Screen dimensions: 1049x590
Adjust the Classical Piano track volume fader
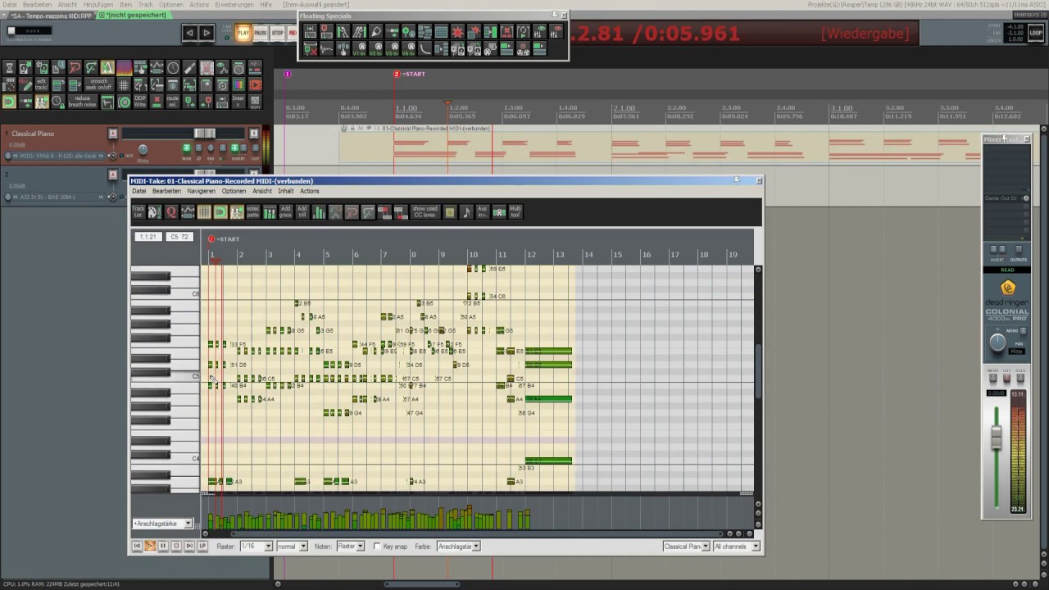[204, 134]
